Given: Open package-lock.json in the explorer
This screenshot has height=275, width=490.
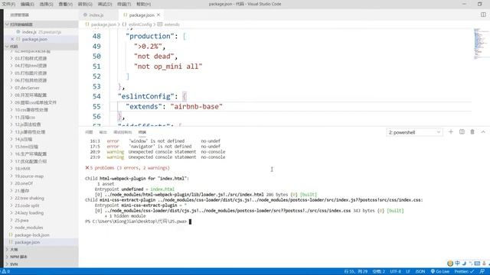Looking at the screenshot, I should 41,235.
